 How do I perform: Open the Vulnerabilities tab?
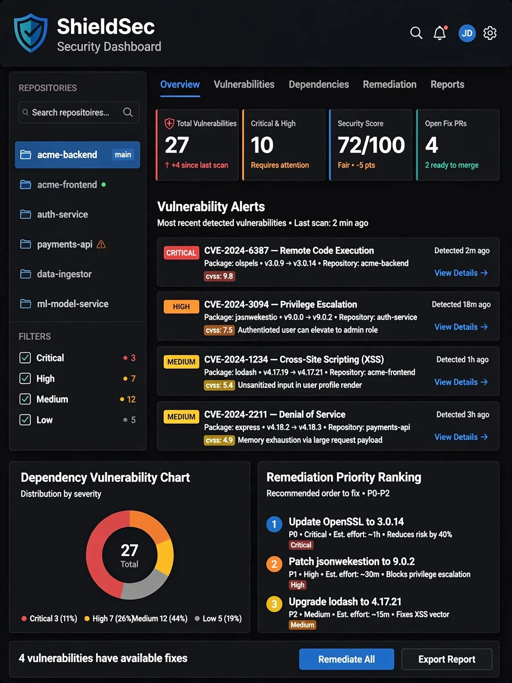244,84
